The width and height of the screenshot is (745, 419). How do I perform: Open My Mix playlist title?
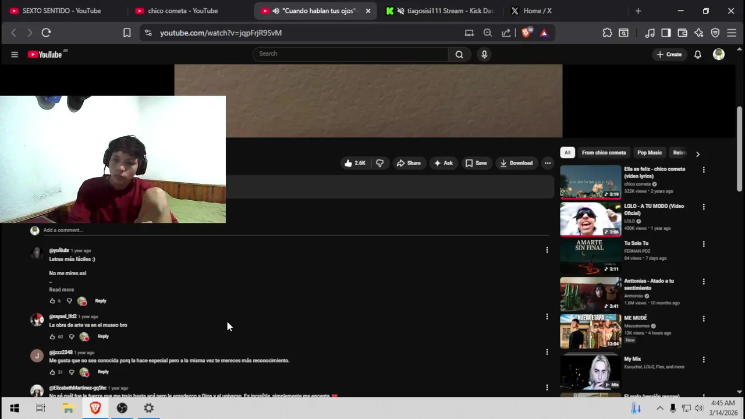[x=632, y=359]
